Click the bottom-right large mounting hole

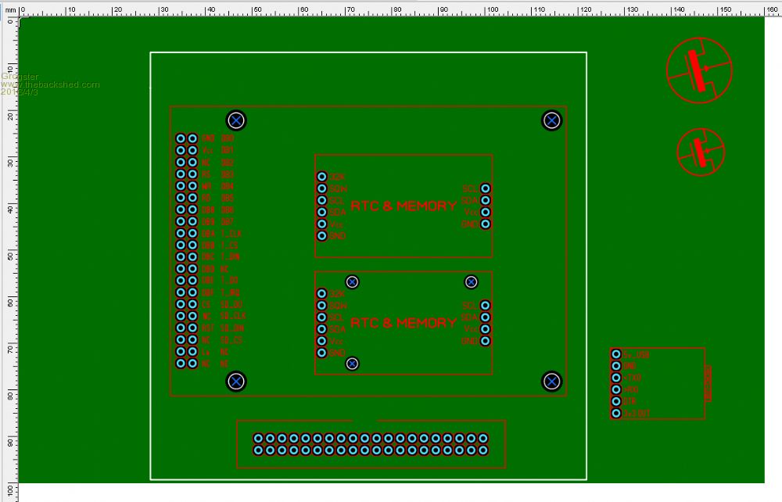coord(551,382)
